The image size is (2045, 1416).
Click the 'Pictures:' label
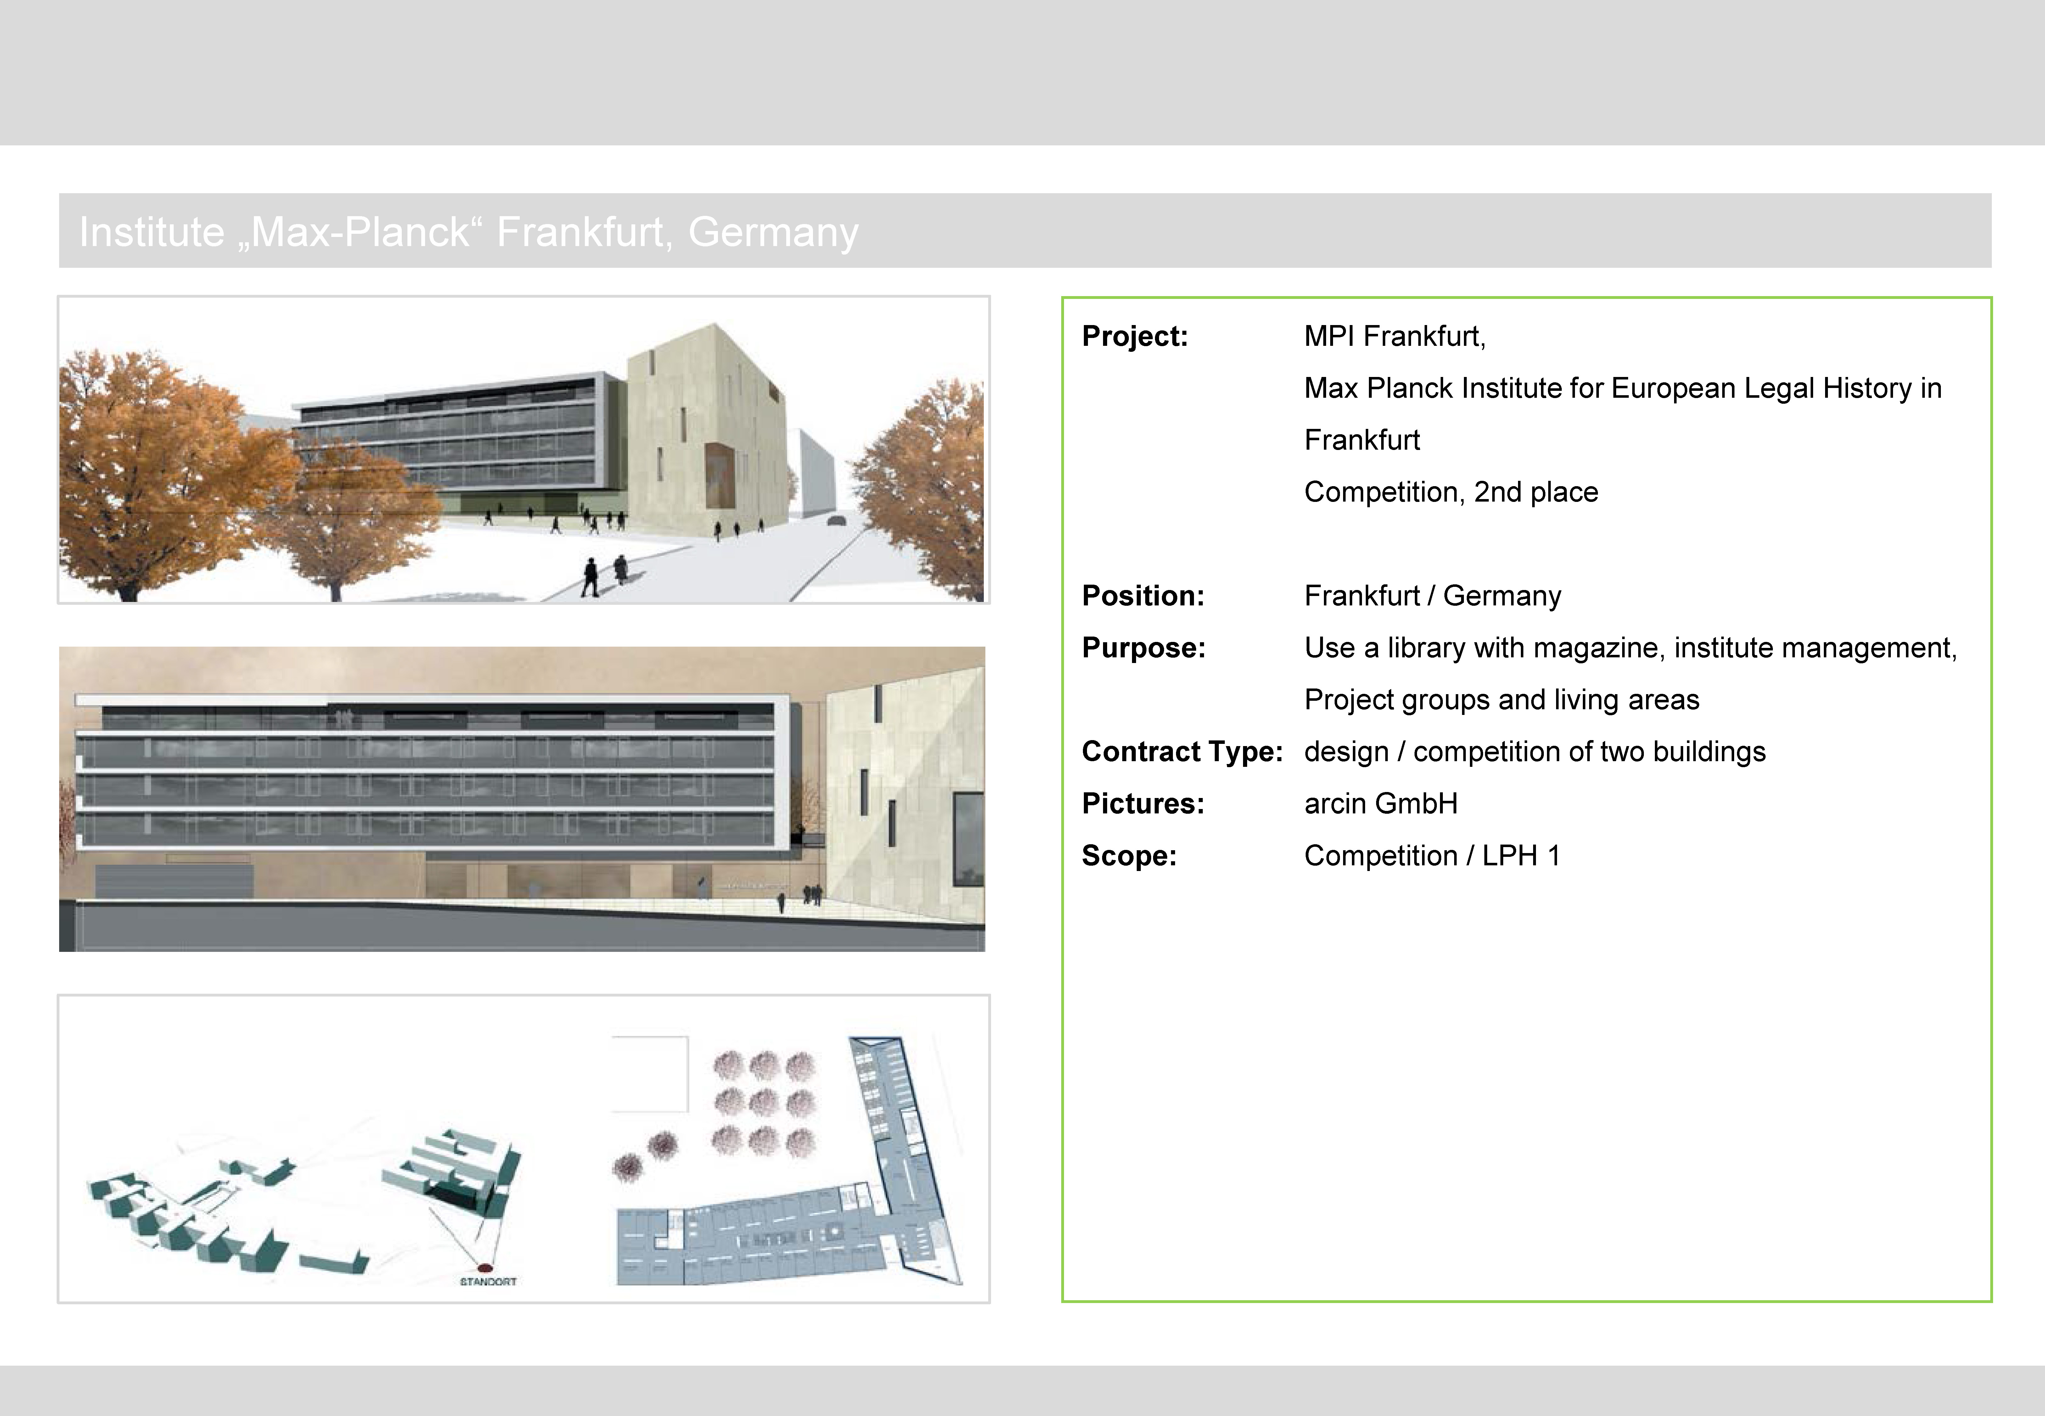pos(1142,804)
